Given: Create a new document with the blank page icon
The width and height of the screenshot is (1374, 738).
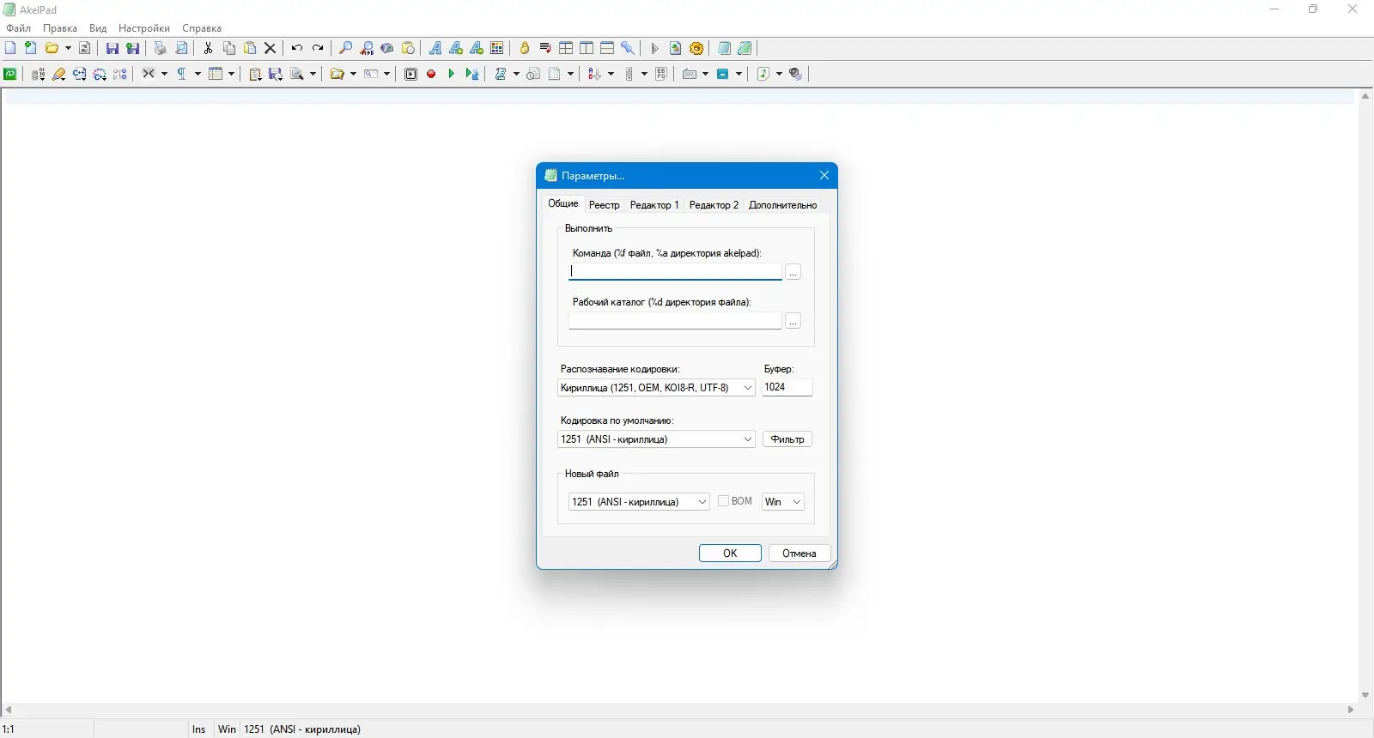Looking at the screenshot, I should click(10, 49).
